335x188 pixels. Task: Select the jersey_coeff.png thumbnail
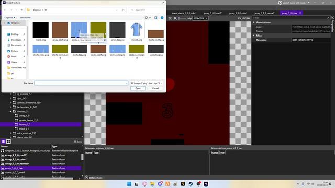pos(60,30)
